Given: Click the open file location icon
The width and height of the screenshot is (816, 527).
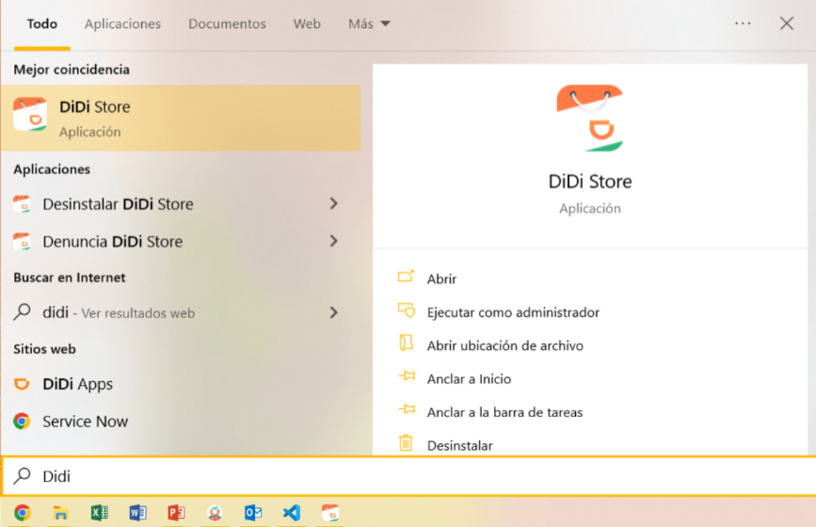Looking at the screenshot, I should (x=406, y=343).
